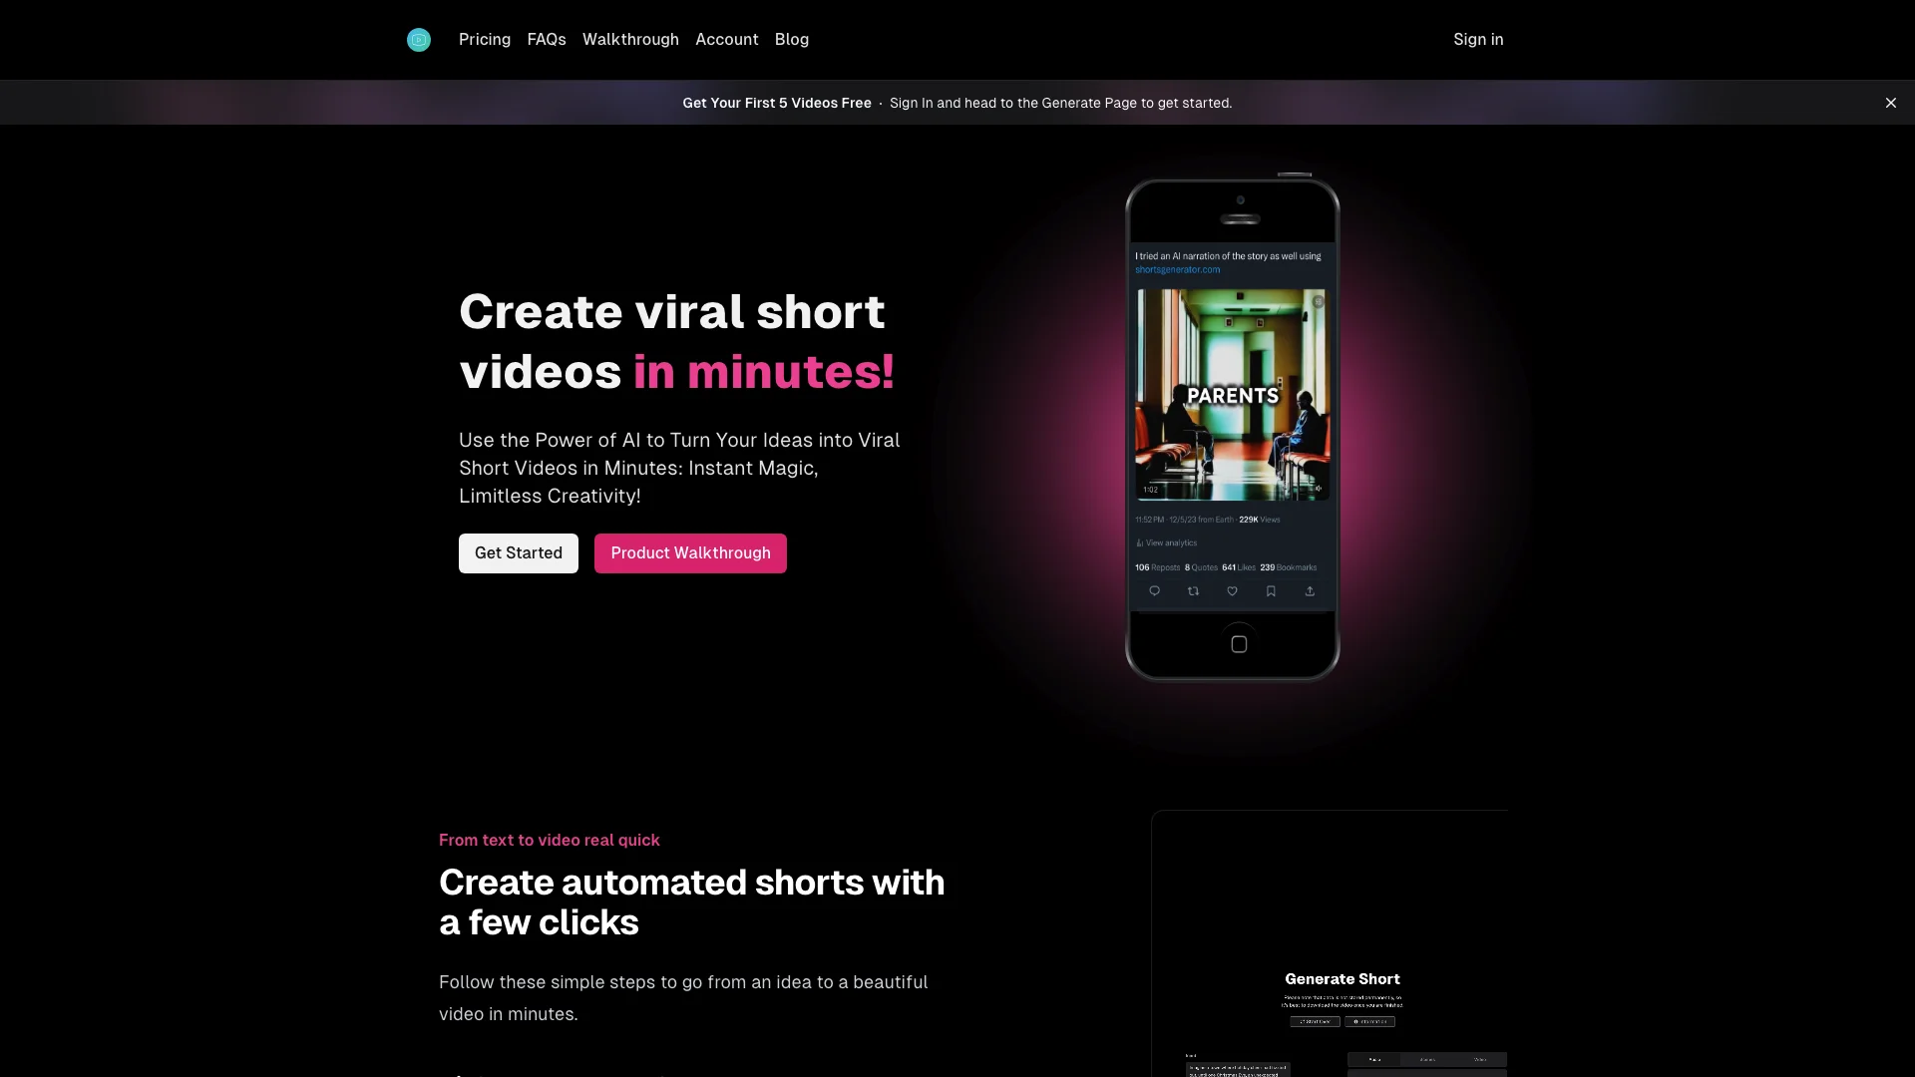This screenshot has width=1915, height=1077.
Task: Open the Pricing menu item
Action: point(484,40)
